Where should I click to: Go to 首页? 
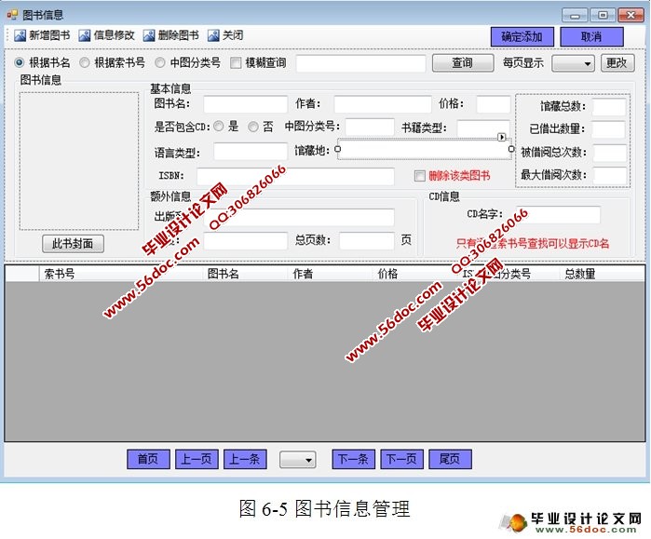pyautogui.click(x=148, y=459)
